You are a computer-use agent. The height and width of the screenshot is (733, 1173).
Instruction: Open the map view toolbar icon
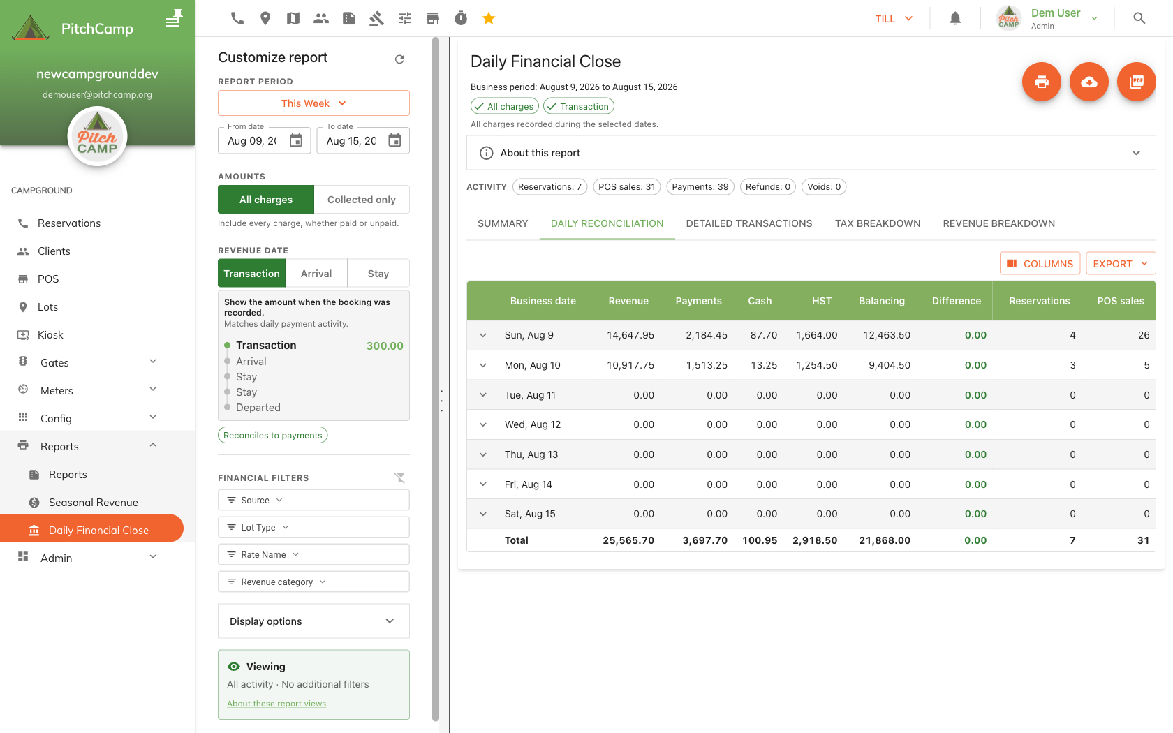293,18
